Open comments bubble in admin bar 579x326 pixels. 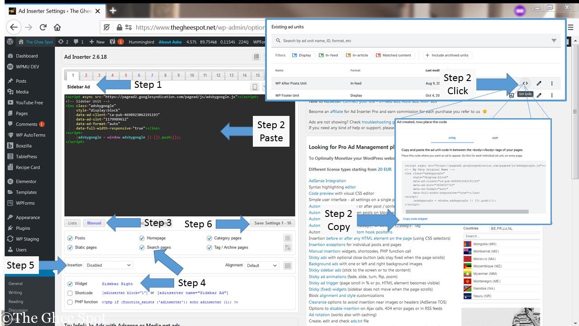pos(79,42)
